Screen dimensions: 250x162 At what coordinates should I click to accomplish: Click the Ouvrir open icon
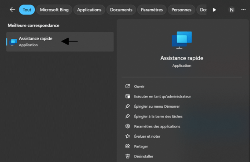[128, 87]
